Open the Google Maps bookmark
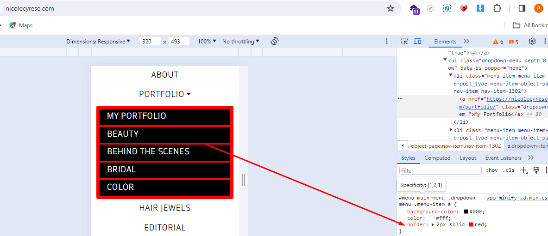 point(21,25)
